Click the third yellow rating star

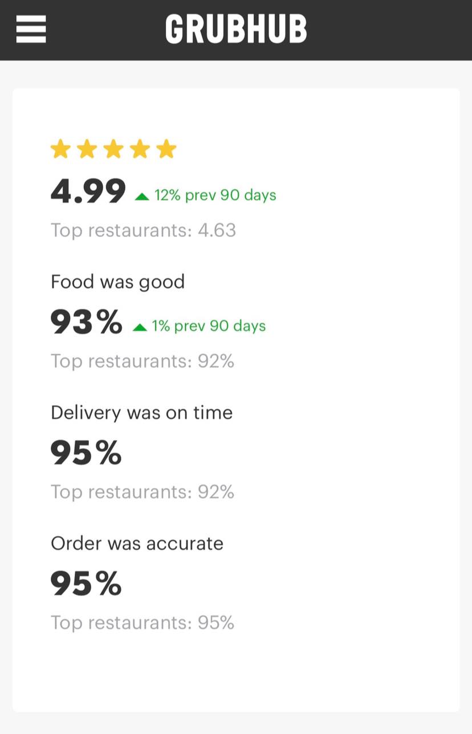point(113,149)
